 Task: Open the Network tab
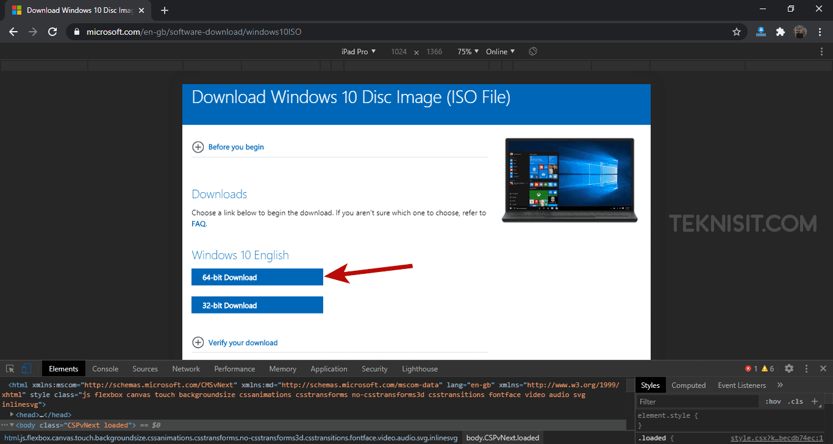(186, 368)
